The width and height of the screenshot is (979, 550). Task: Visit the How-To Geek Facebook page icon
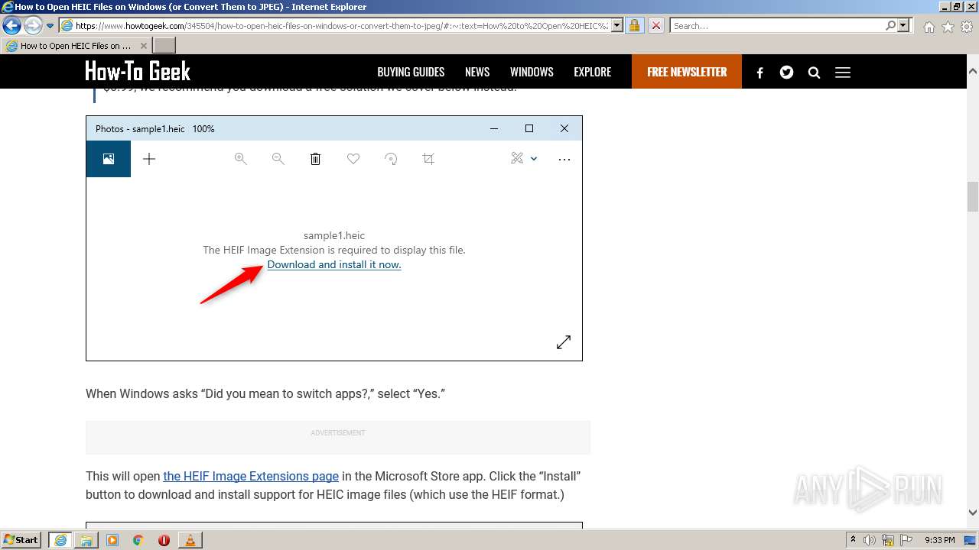(x=759, y=73)
